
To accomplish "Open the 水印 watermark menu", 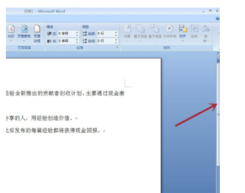I will (x=11, y=33).
